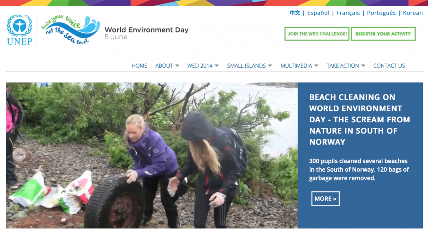Open the TAKE ACTION dropdown
This screenshot has height=233, width=428.
346,66
